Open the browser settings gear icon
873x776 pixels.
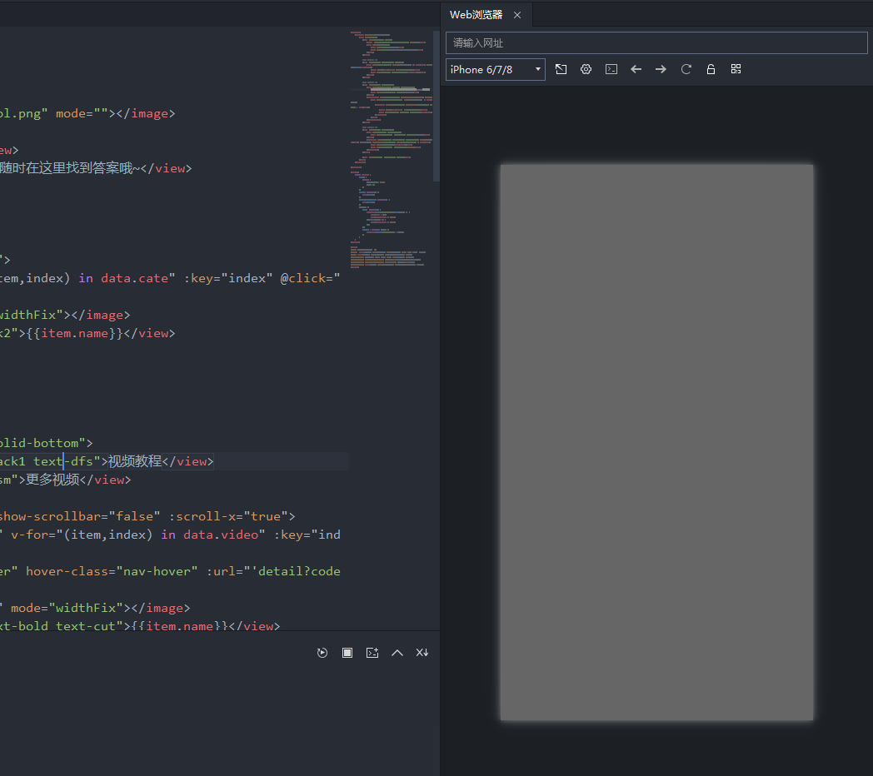586,69
